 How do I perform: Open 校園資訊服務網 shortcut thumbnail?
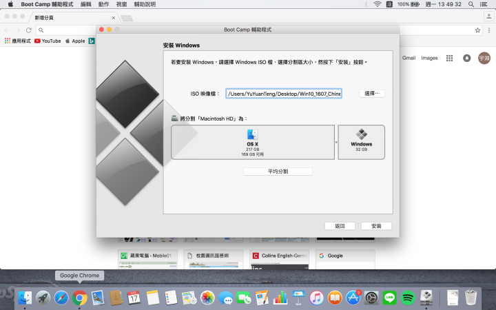pyautogui.click(x=214, y=260)
